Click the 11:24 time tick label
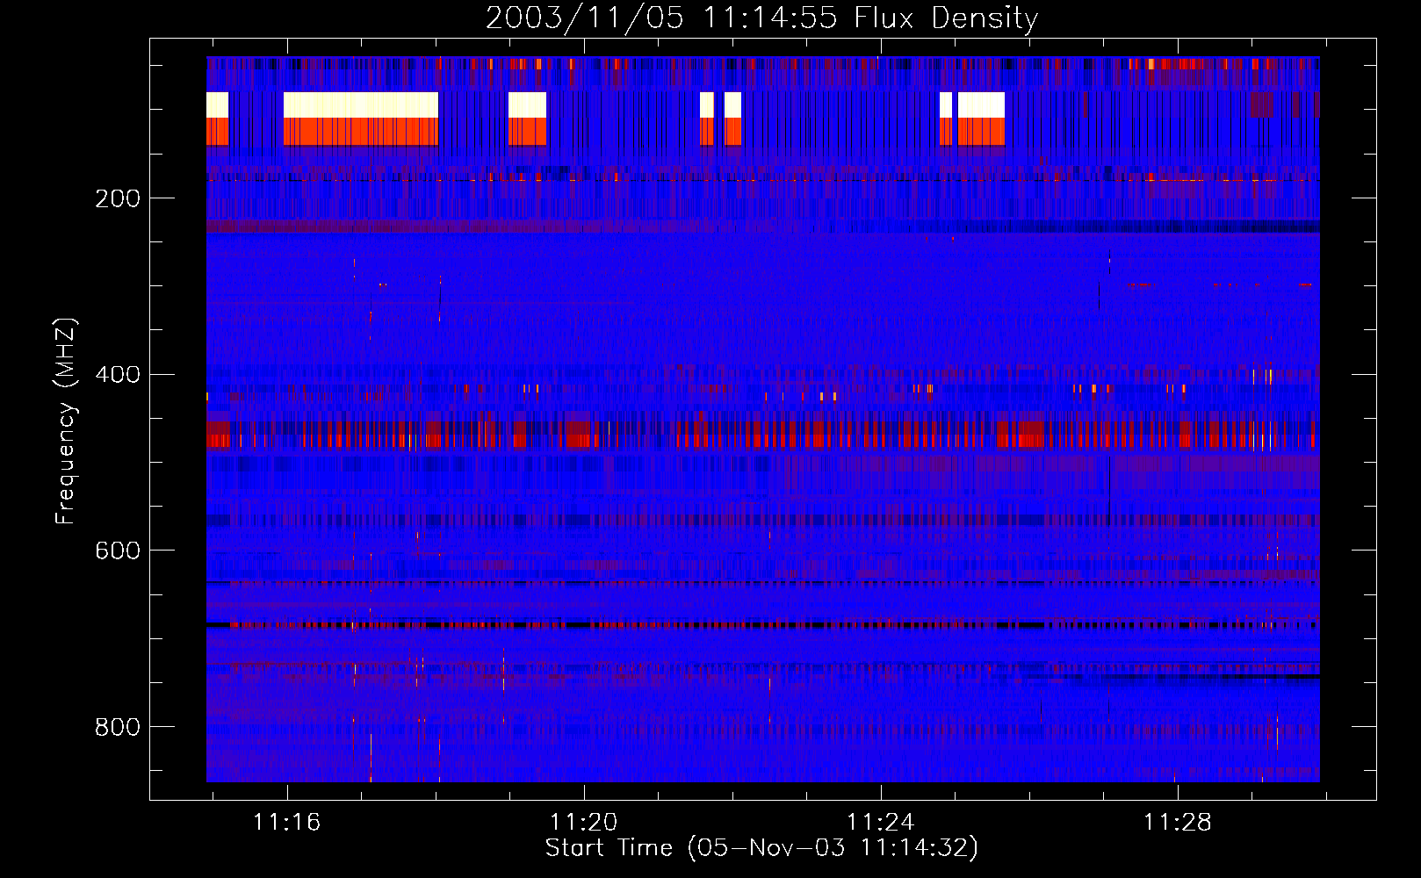 881,823
